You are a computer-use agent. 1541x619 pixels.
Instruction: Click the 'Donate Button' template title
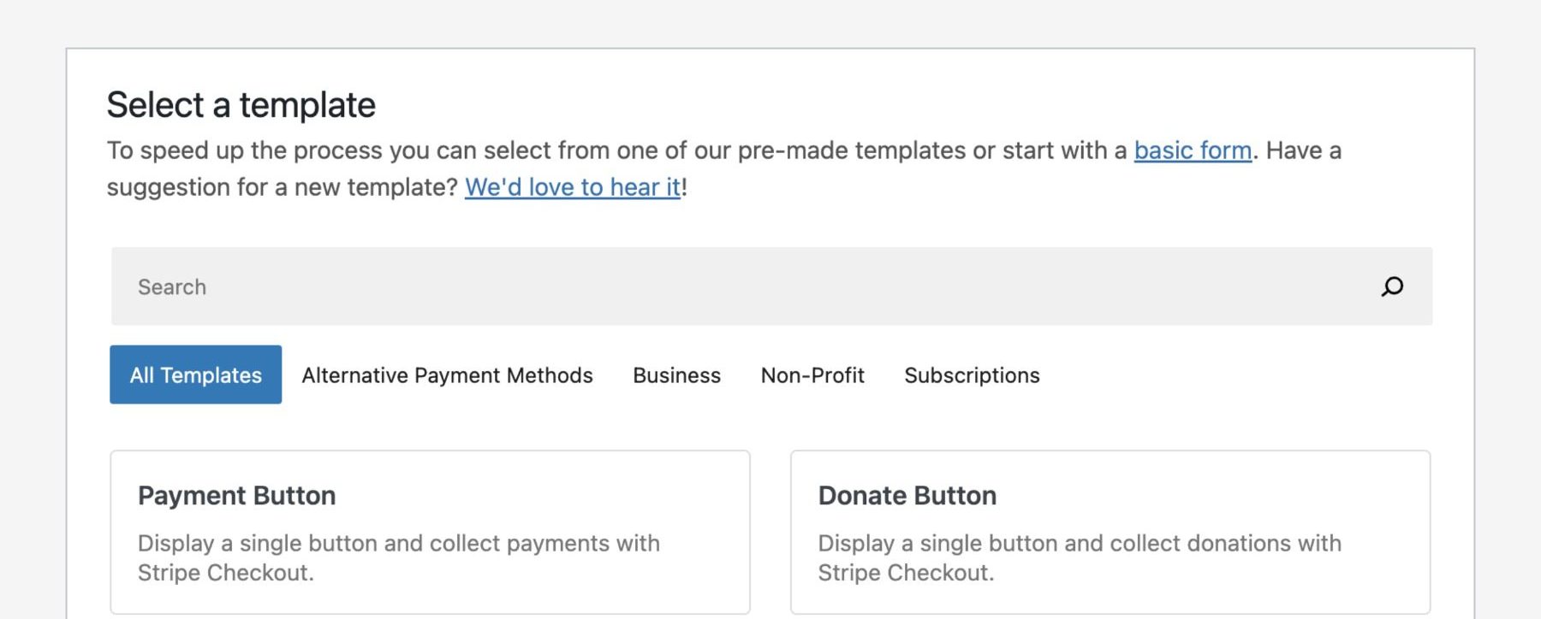[907, 495]
